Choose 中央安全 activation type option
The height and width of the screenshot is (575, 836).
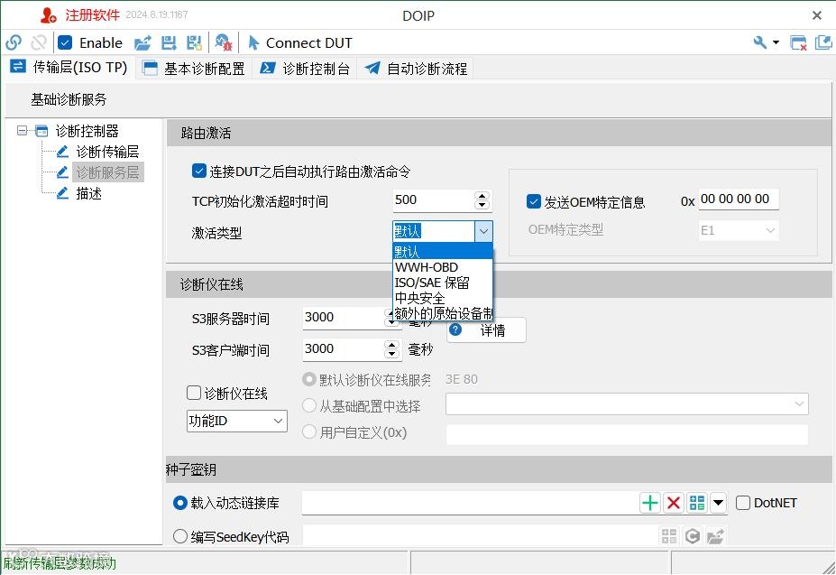(443, 298)
